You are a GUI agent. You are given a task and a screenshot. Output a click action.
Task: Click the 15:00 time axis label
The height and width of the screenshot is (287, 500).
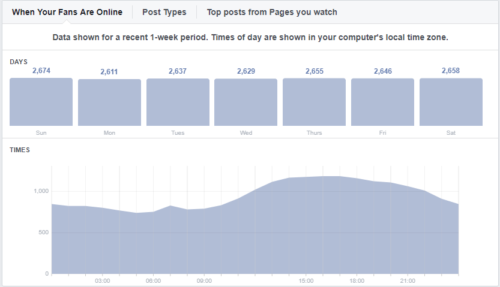point(306,280)
